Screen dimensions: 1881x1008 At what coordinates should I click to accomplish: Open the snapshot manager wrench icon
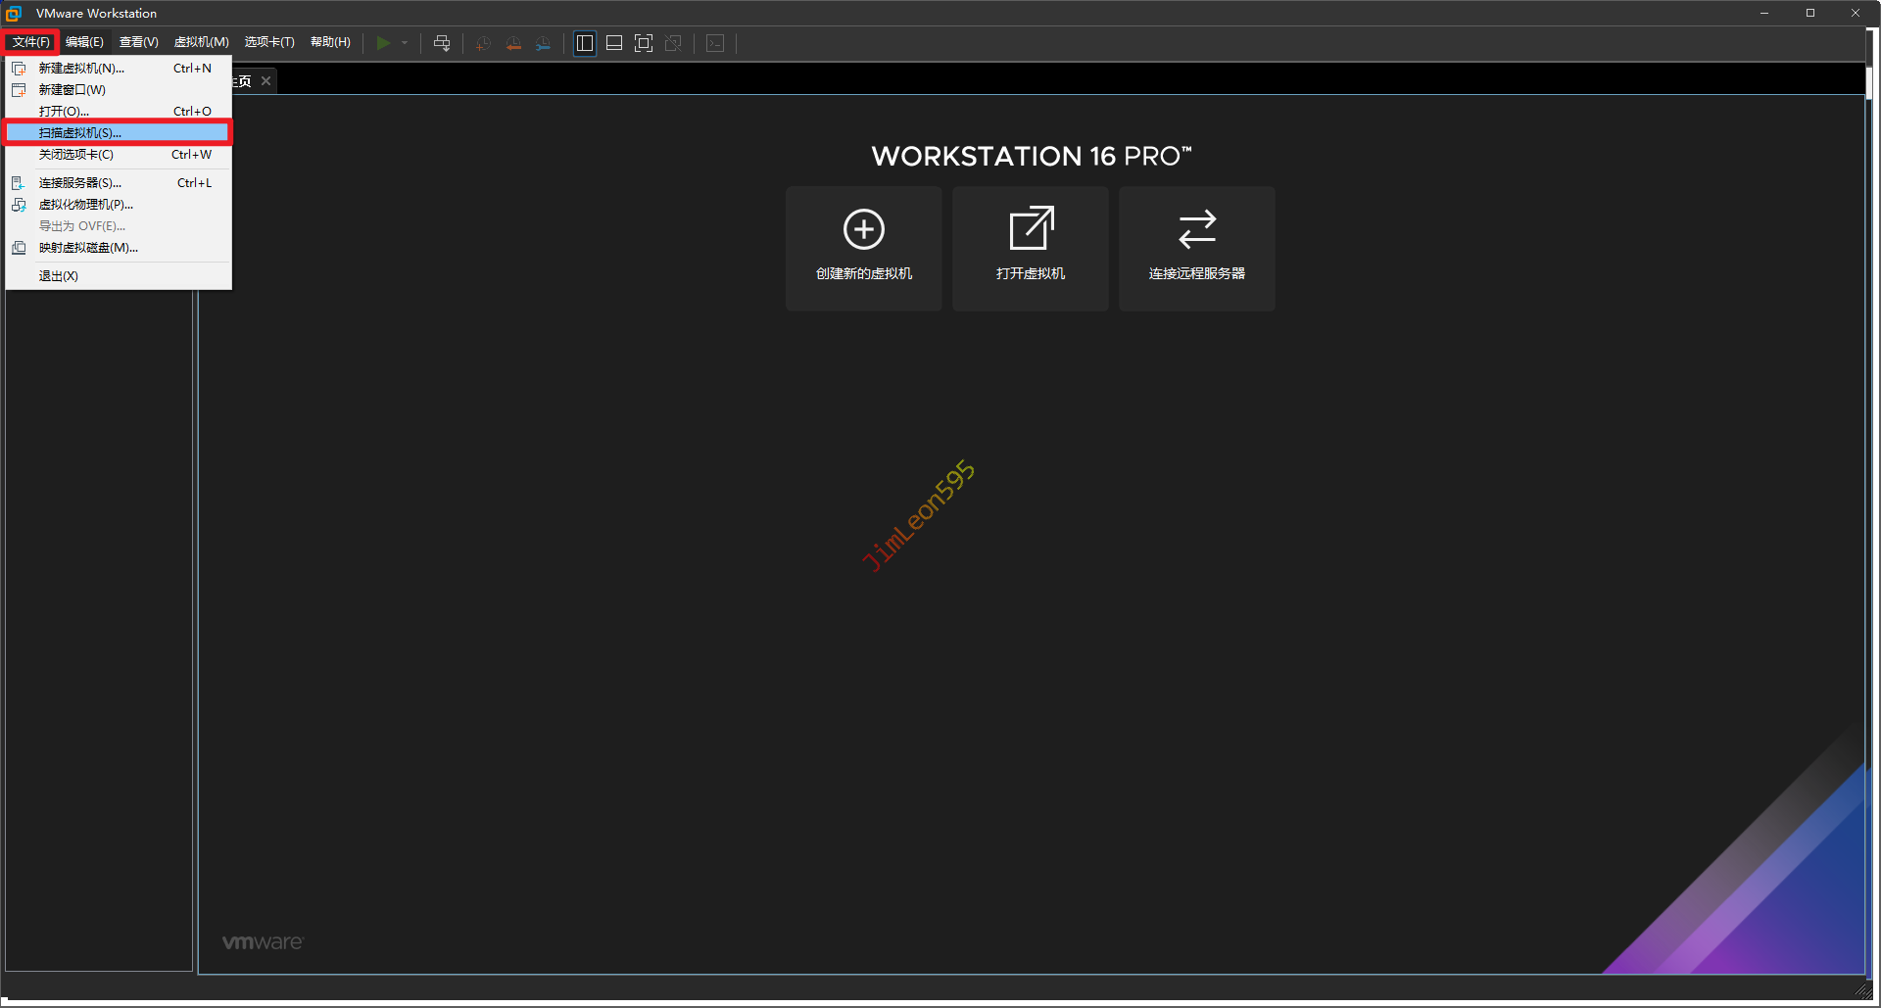coord(543,43)
